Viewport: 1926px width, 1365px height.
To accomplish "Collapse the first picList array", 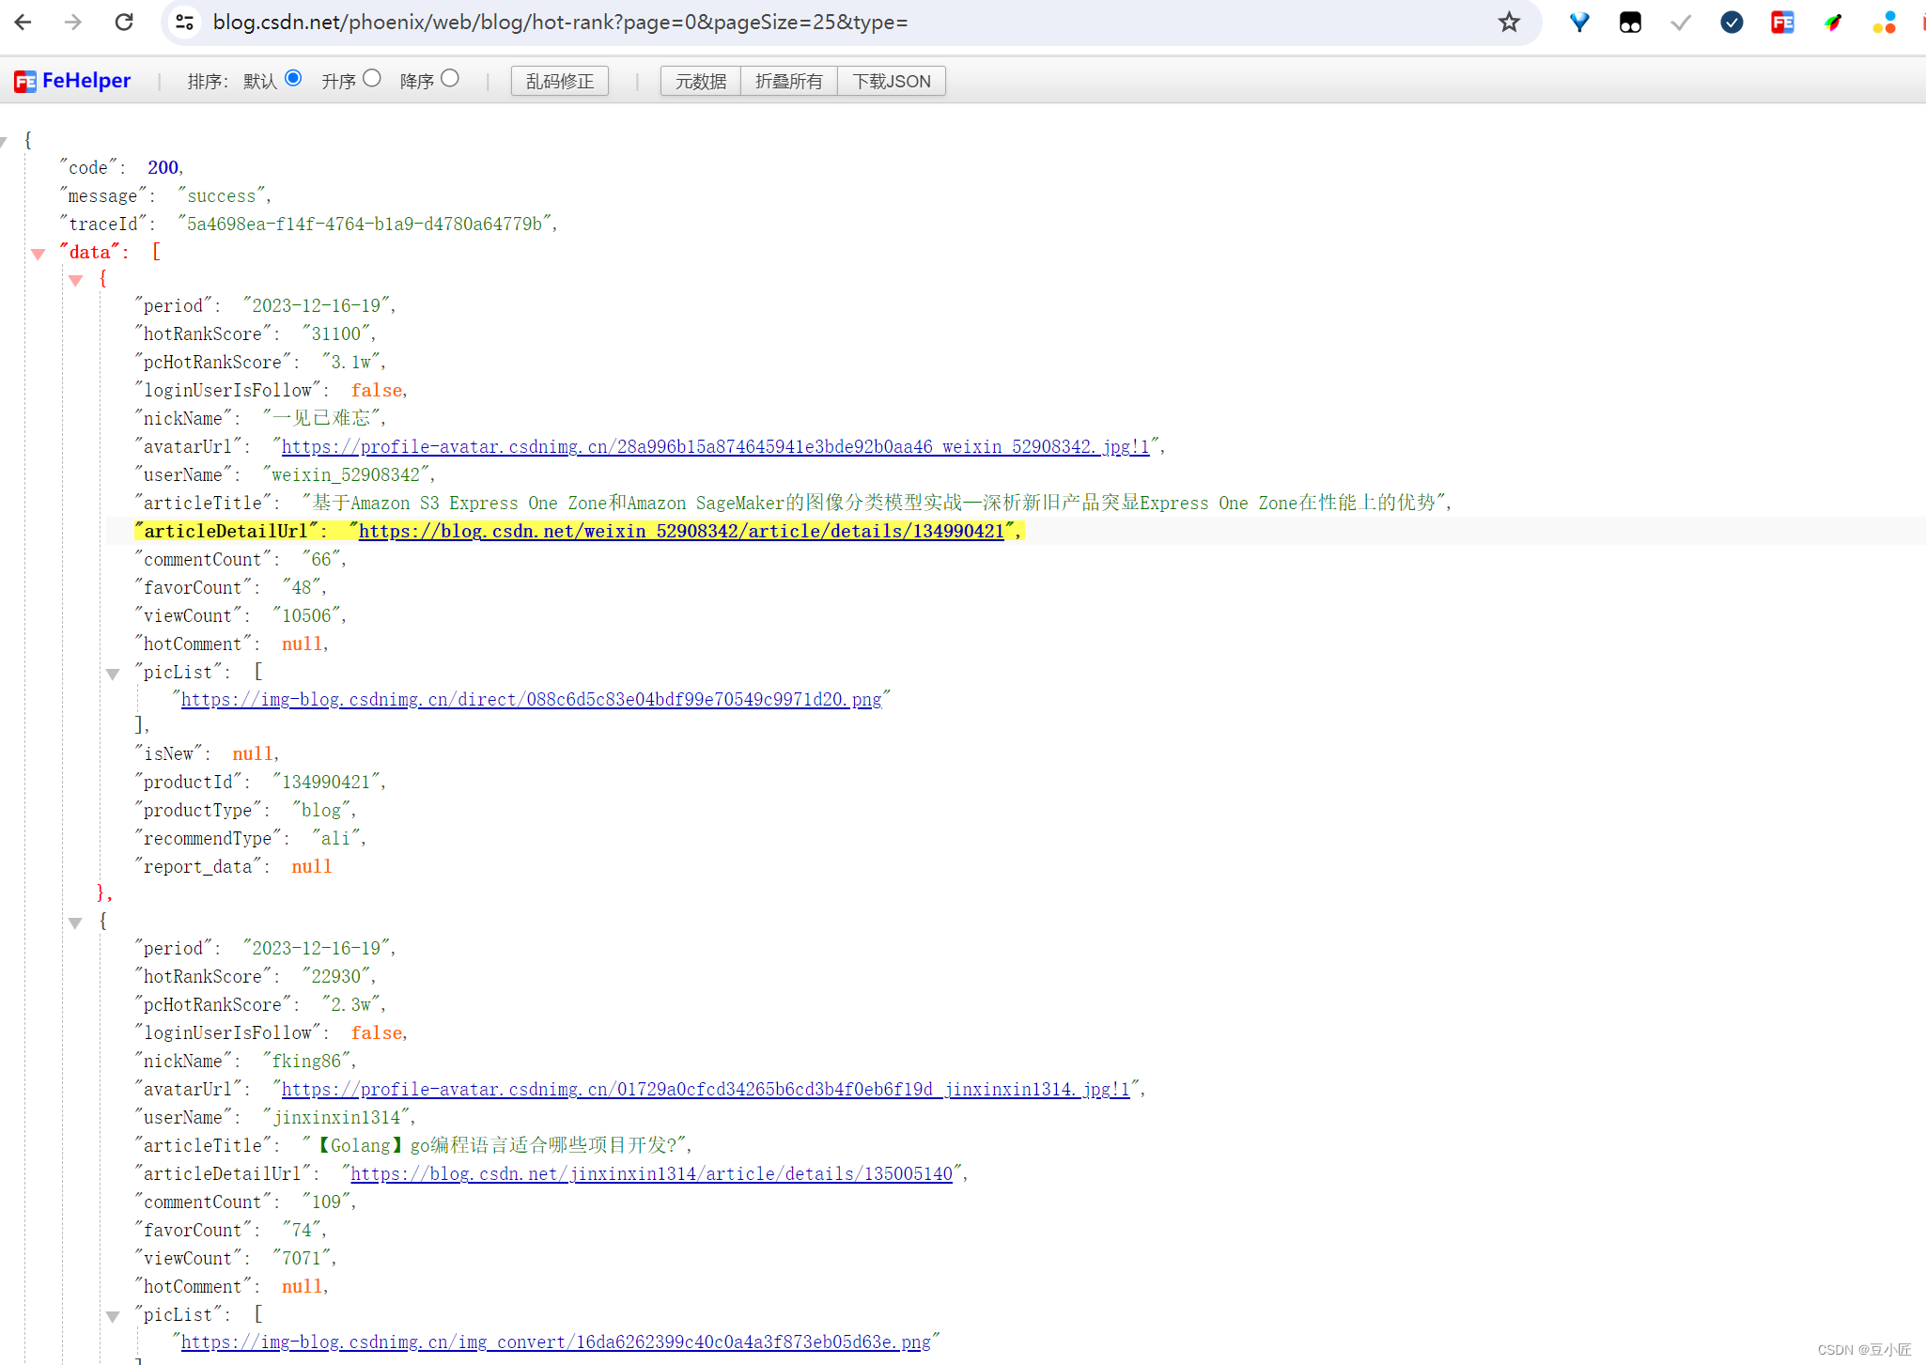I will 113,674.
